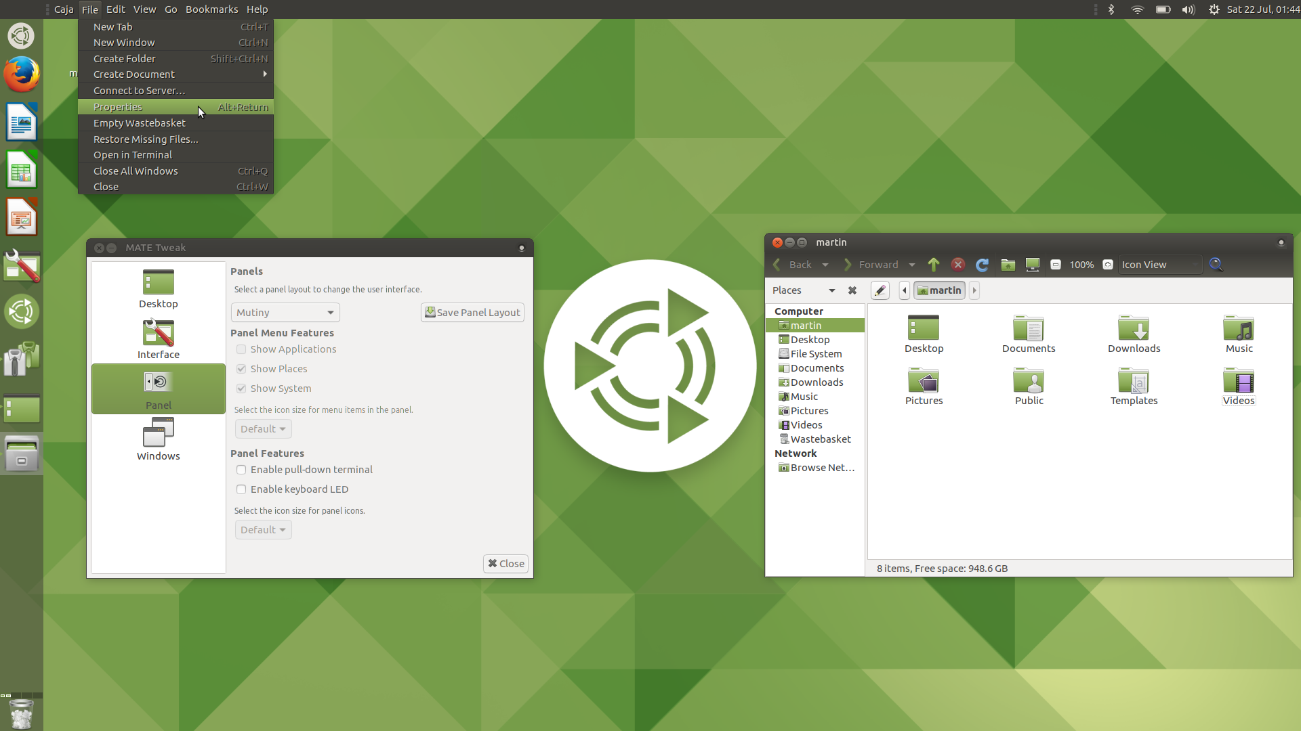Click the Save Panel Layout button
1301x731 pixels.
(472, 313)
